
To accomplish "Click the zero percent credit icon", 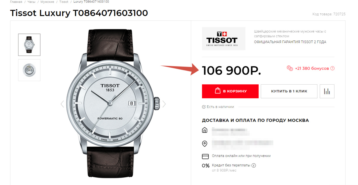I will [x=206, y=166].
